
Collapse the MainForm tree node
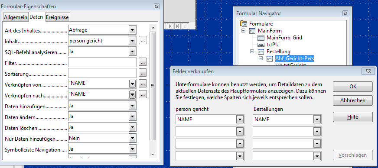pyautogui.click(x=243, y=31)
